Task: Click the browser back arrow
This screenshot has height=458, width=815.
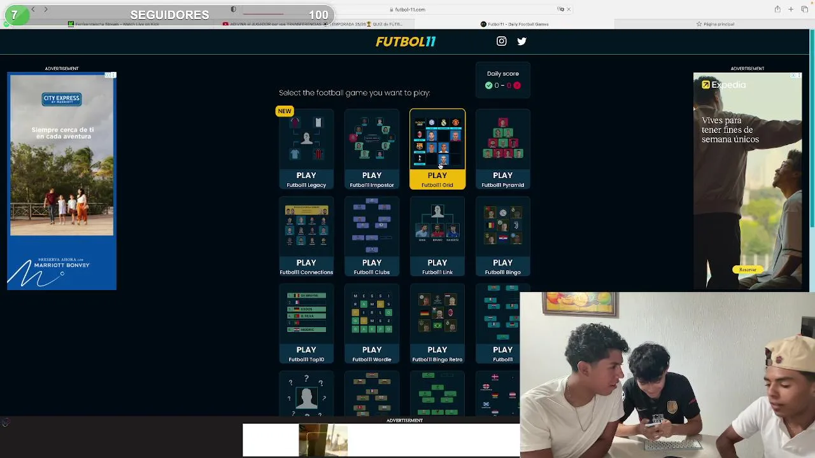Action: coord(33,10)
